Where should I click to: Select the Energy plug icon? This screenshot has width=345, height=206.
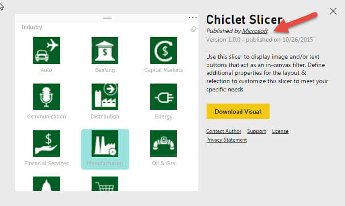click(164, 97)
